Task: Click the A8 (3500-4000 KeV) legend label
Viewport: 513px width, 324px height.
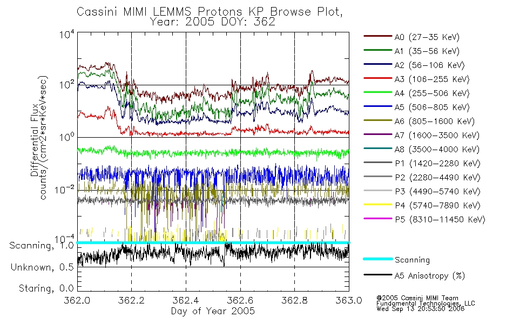Action: (437, 150)
